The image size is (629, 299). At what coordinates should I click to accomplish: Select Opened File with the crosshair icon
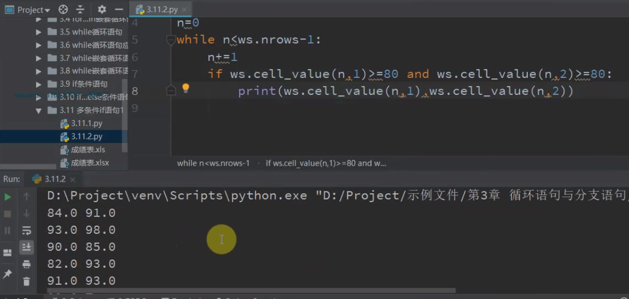[63, 9]
